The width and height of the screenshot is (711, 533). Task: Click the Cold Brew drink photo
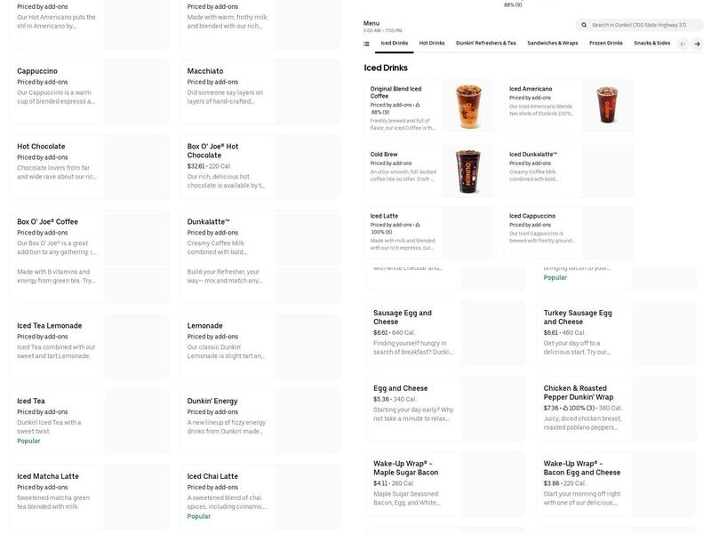tap(468, 171)
